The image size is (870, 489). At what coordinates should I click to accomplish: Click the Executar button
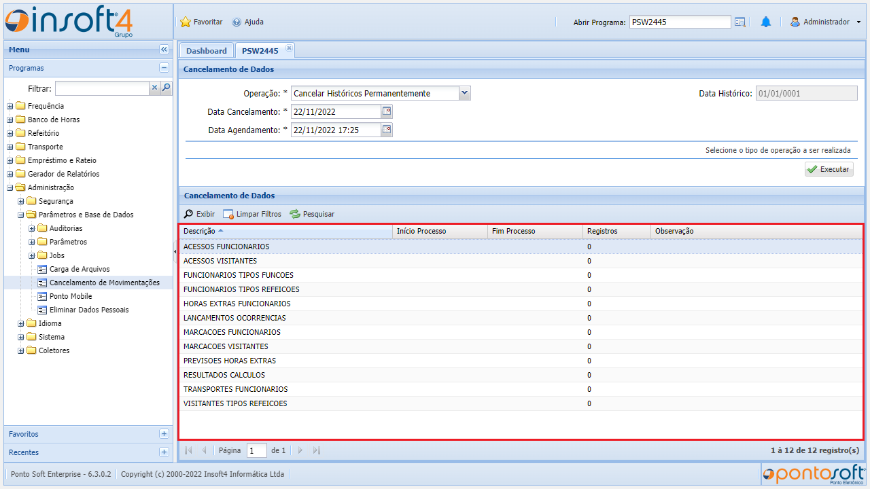pyautogui.click(x=829, y=169)
